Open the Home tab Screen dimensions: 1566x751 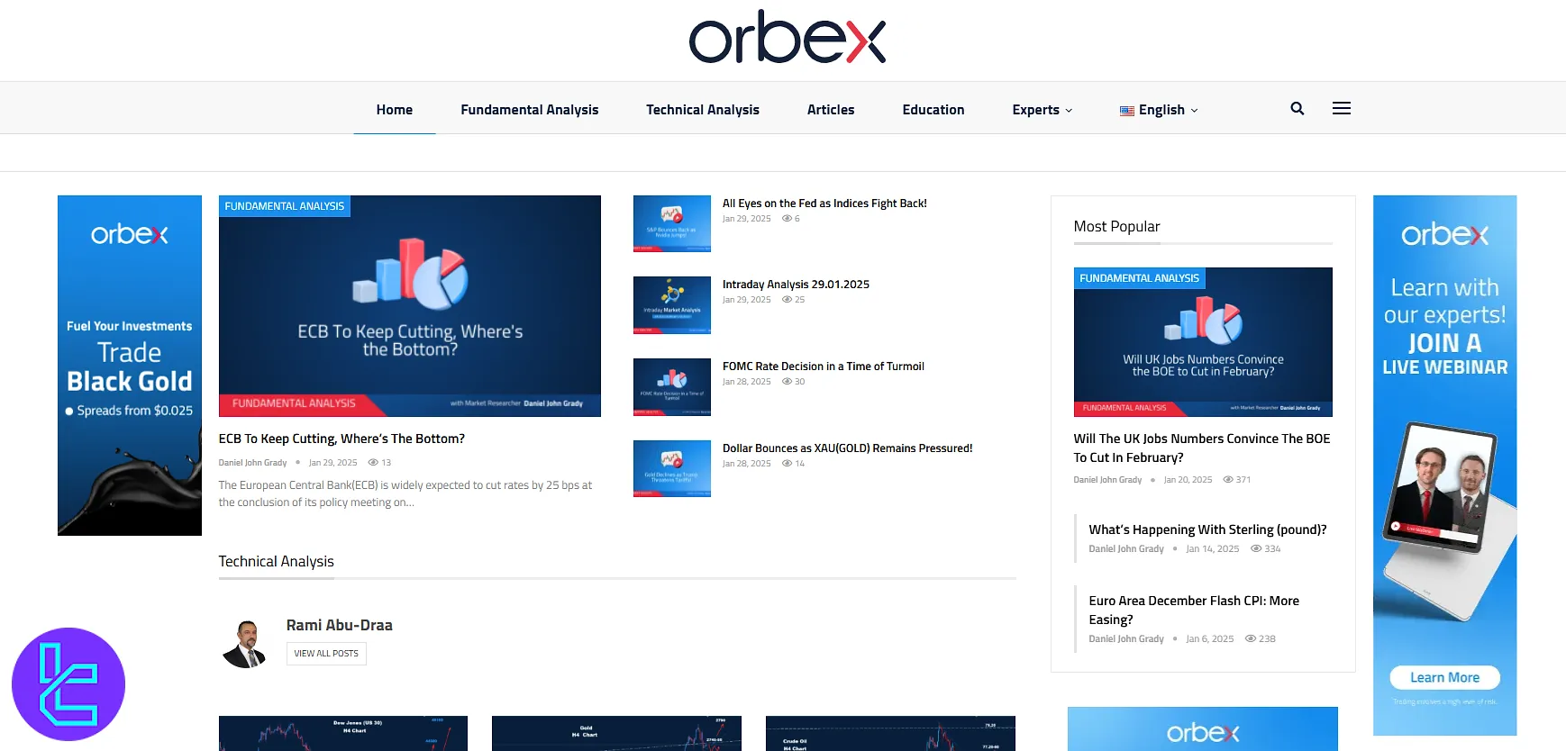[x=395, y=110]
